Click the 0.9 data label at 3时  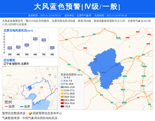point(10,48)
